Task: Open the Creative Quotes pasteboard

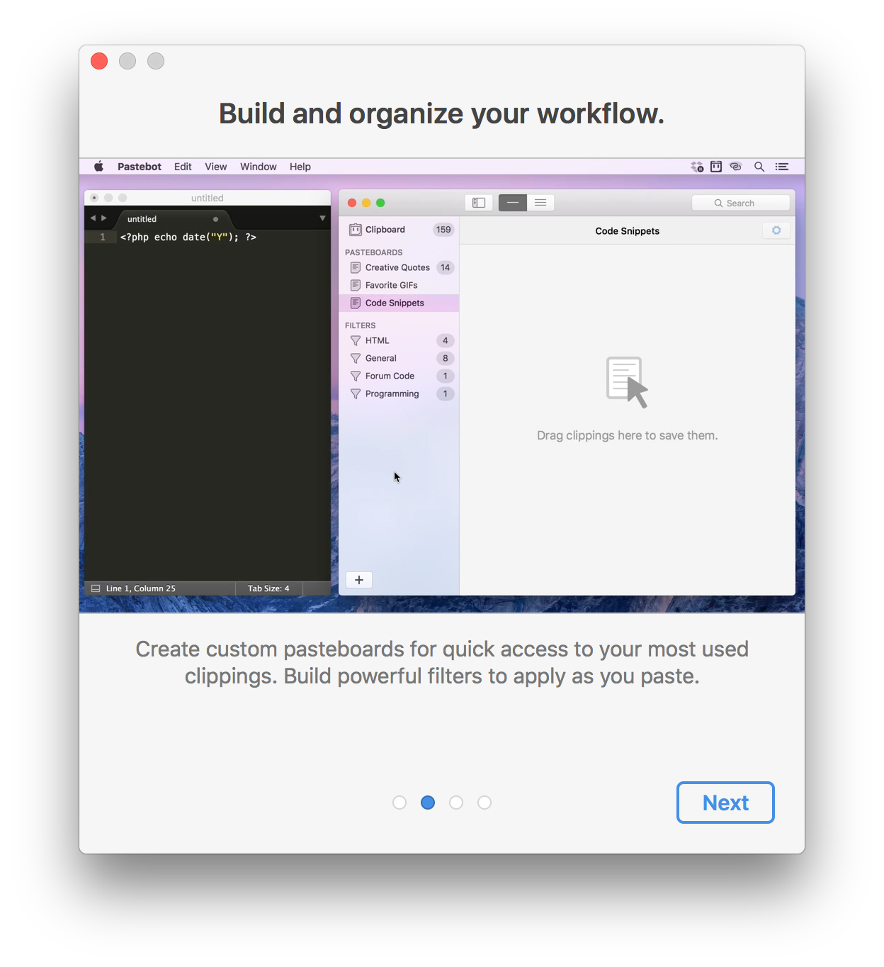Action: [x=399, y=267]
